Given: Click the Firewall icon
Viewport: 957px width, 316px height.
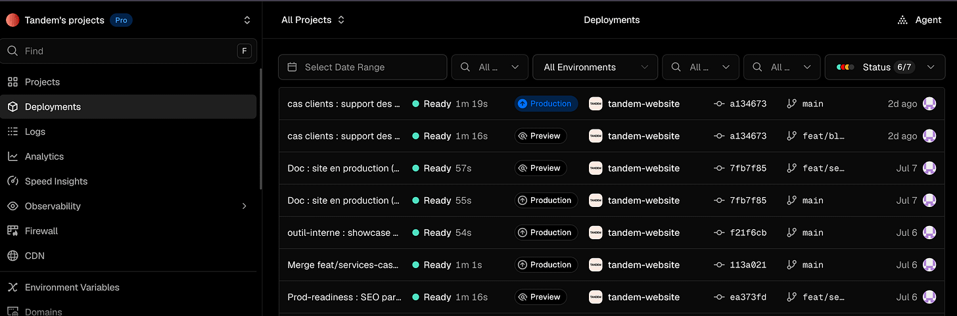Looking at the screenshot, I should (12, 231).
